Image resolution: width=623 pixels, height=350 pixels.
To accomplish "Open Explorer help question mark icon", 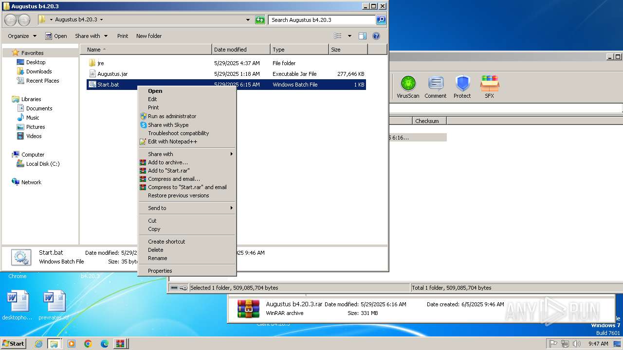I will pos(376,36).
